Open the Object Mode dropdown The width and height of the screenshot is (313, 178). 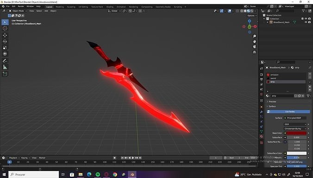pos(18,11)
